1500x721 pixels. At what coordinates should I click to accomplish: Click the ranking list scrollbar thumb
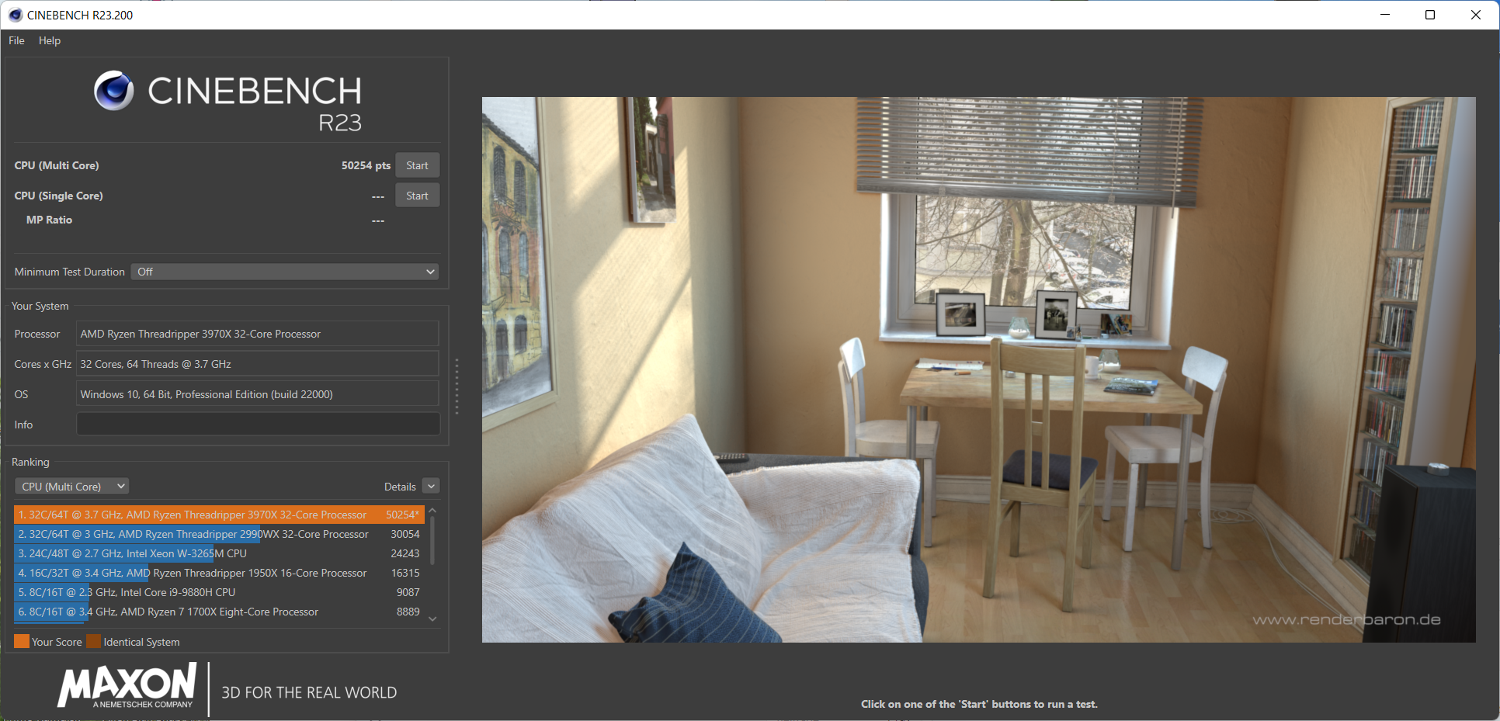coord(432,540)
